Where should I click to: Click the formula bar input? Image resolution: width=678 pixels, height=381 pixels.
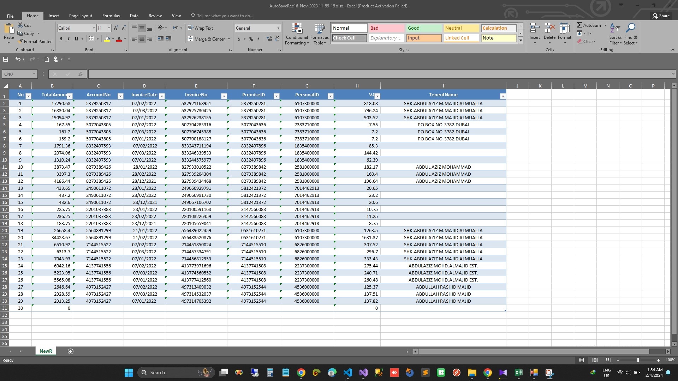point(380,74)
